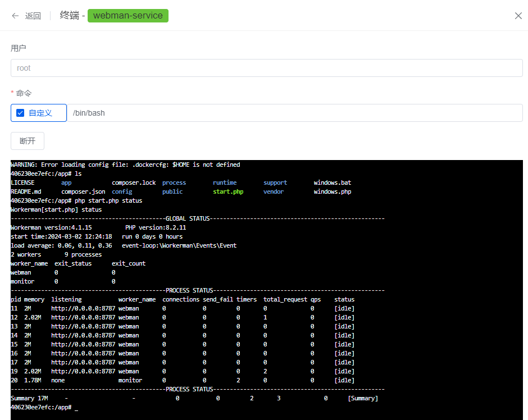
Task: Click the 'config' directory name
Action: (122, 191)
